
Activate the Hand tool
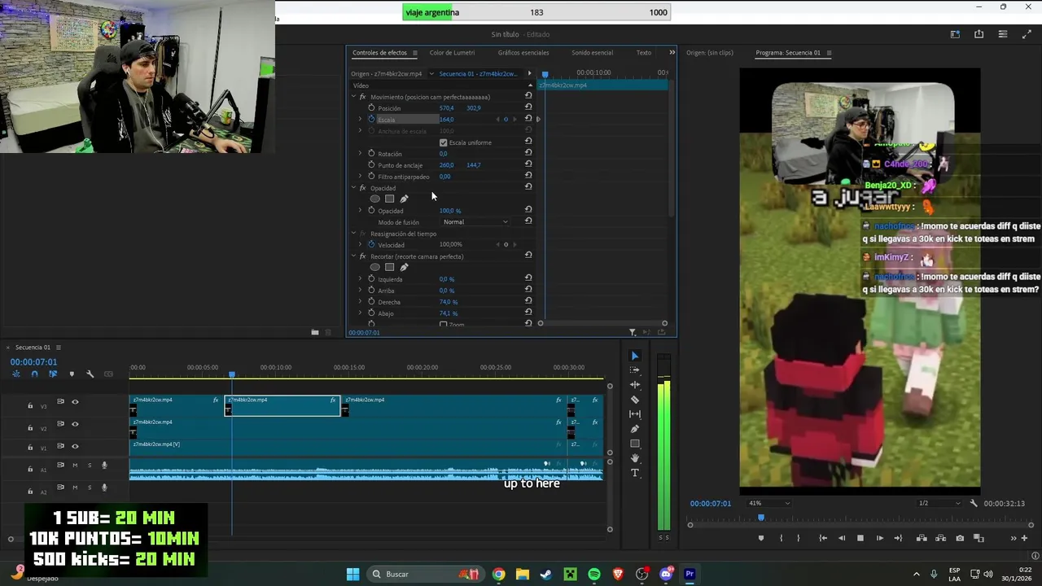tap(635, 458)
